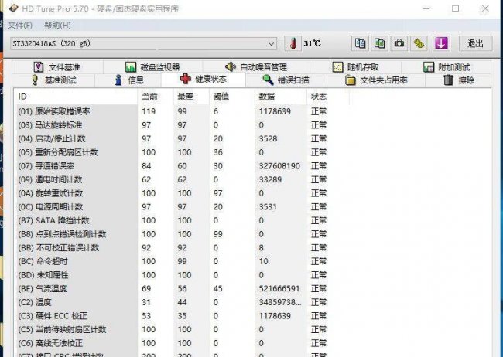Select row (B8) 点到点错误检测计数
The height and width of the screenshot is (357, 503).
coord(173,234)
